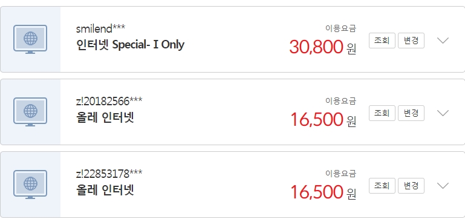Viewport: 465px width, 219px height.
Task: Click 조회 for the z!20182566*** 올레 인터넷 plan
Action: [382, 113]
